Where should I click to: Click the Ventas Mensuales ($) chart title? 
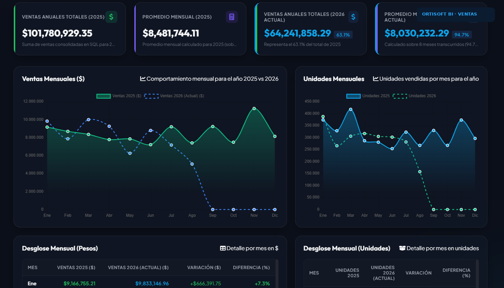53,79
